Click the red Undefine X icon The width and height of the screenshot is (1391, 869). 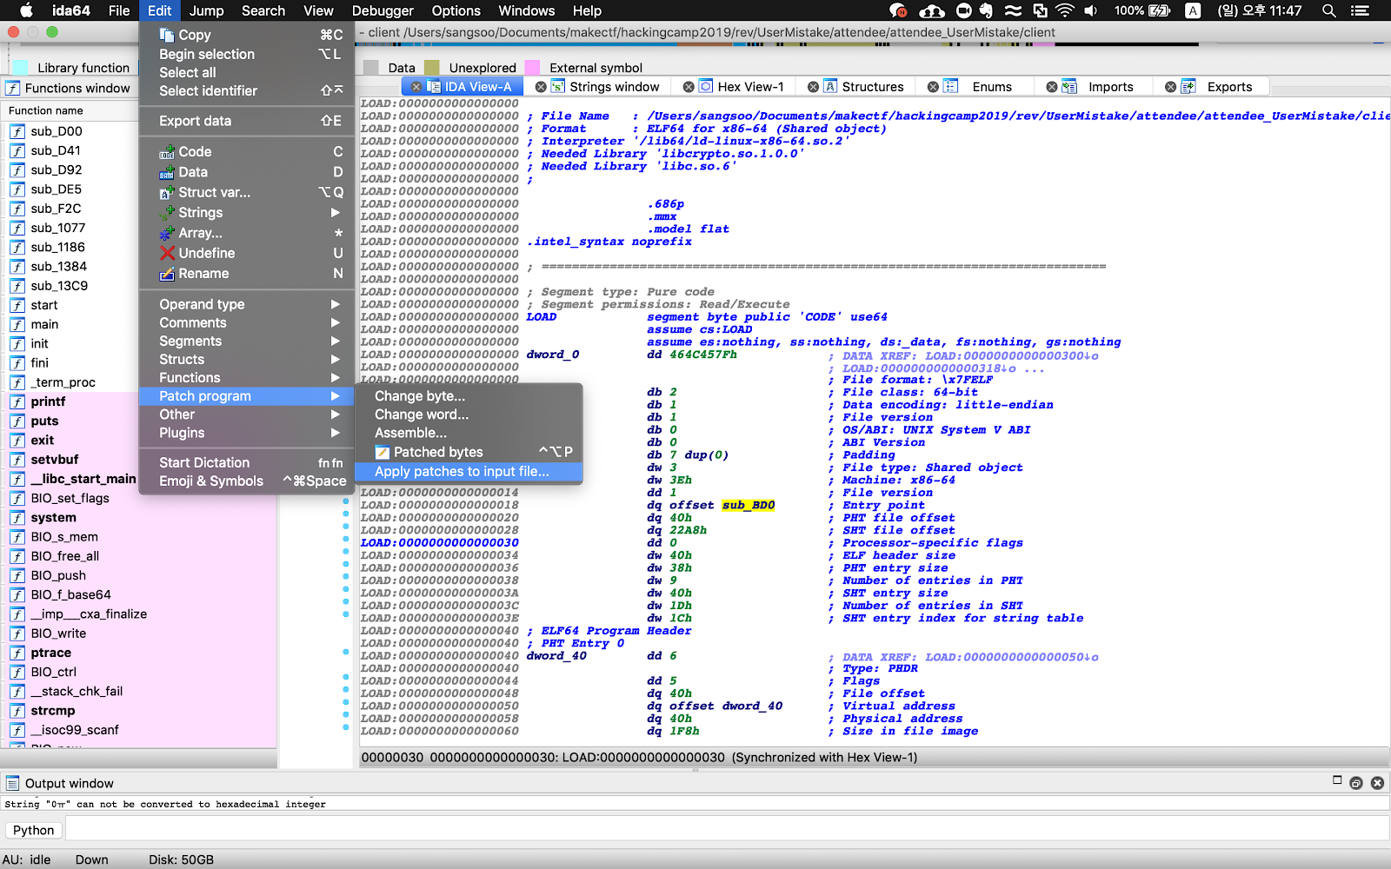tap(167, 253)
